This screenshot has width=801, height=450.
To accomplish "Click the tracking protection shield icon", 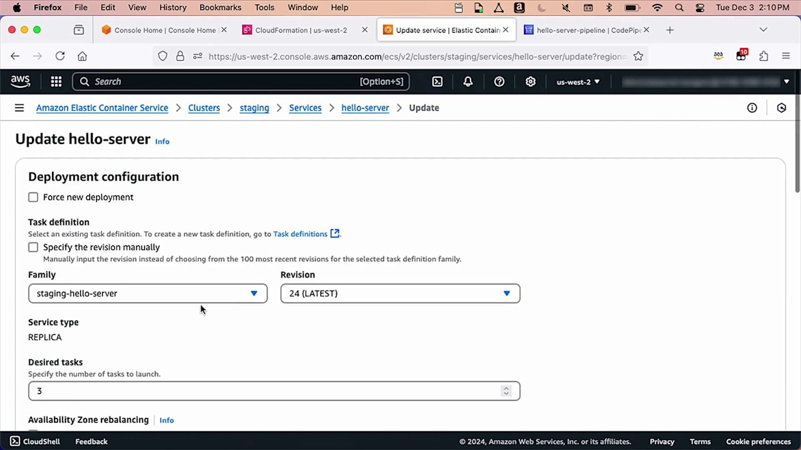I will tap(162, 57).
